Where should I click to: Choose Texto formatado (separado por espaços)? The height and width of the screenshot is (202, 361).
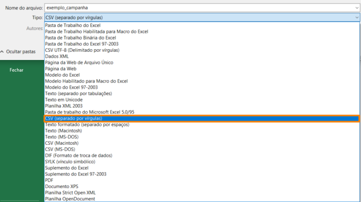pos(87,124)
